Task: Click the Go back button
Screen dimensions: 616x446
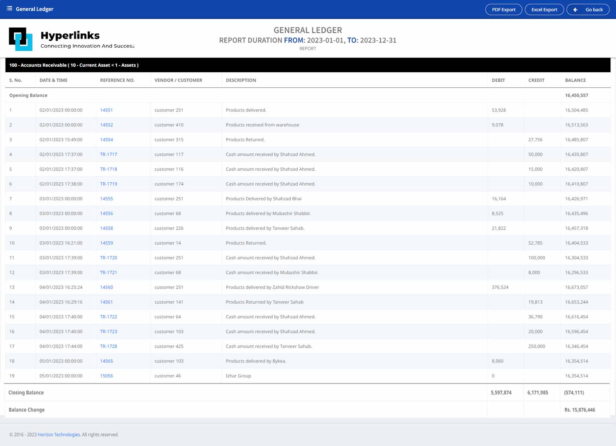Action: (x=588, y=10)
